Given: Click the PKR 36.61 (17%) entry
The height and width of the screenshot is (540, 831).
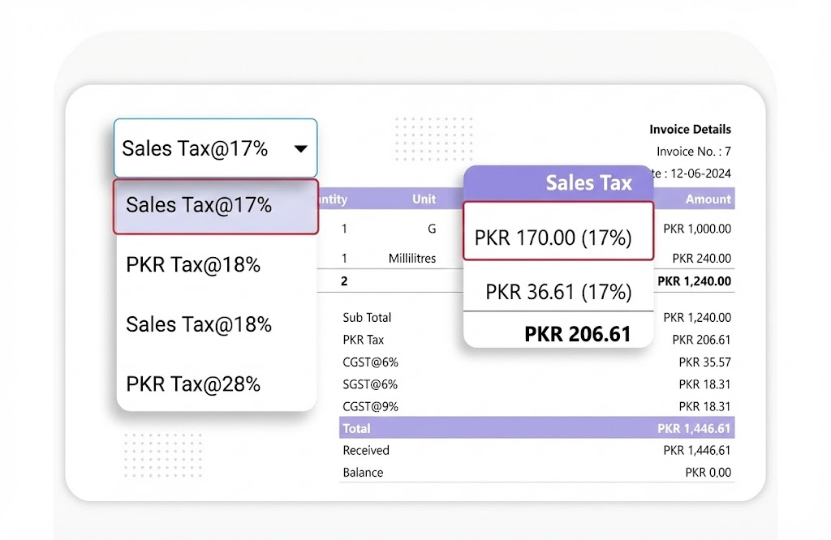Looking at the screenshot, I should pos(558,291).
